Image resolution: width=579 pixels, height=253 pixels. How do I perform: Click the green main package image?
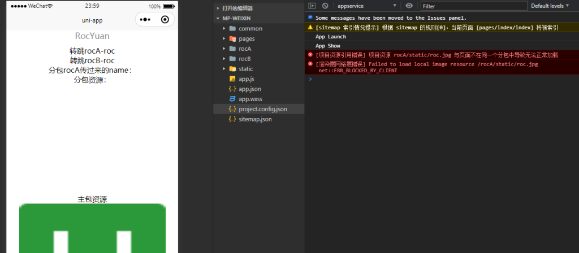92,228
